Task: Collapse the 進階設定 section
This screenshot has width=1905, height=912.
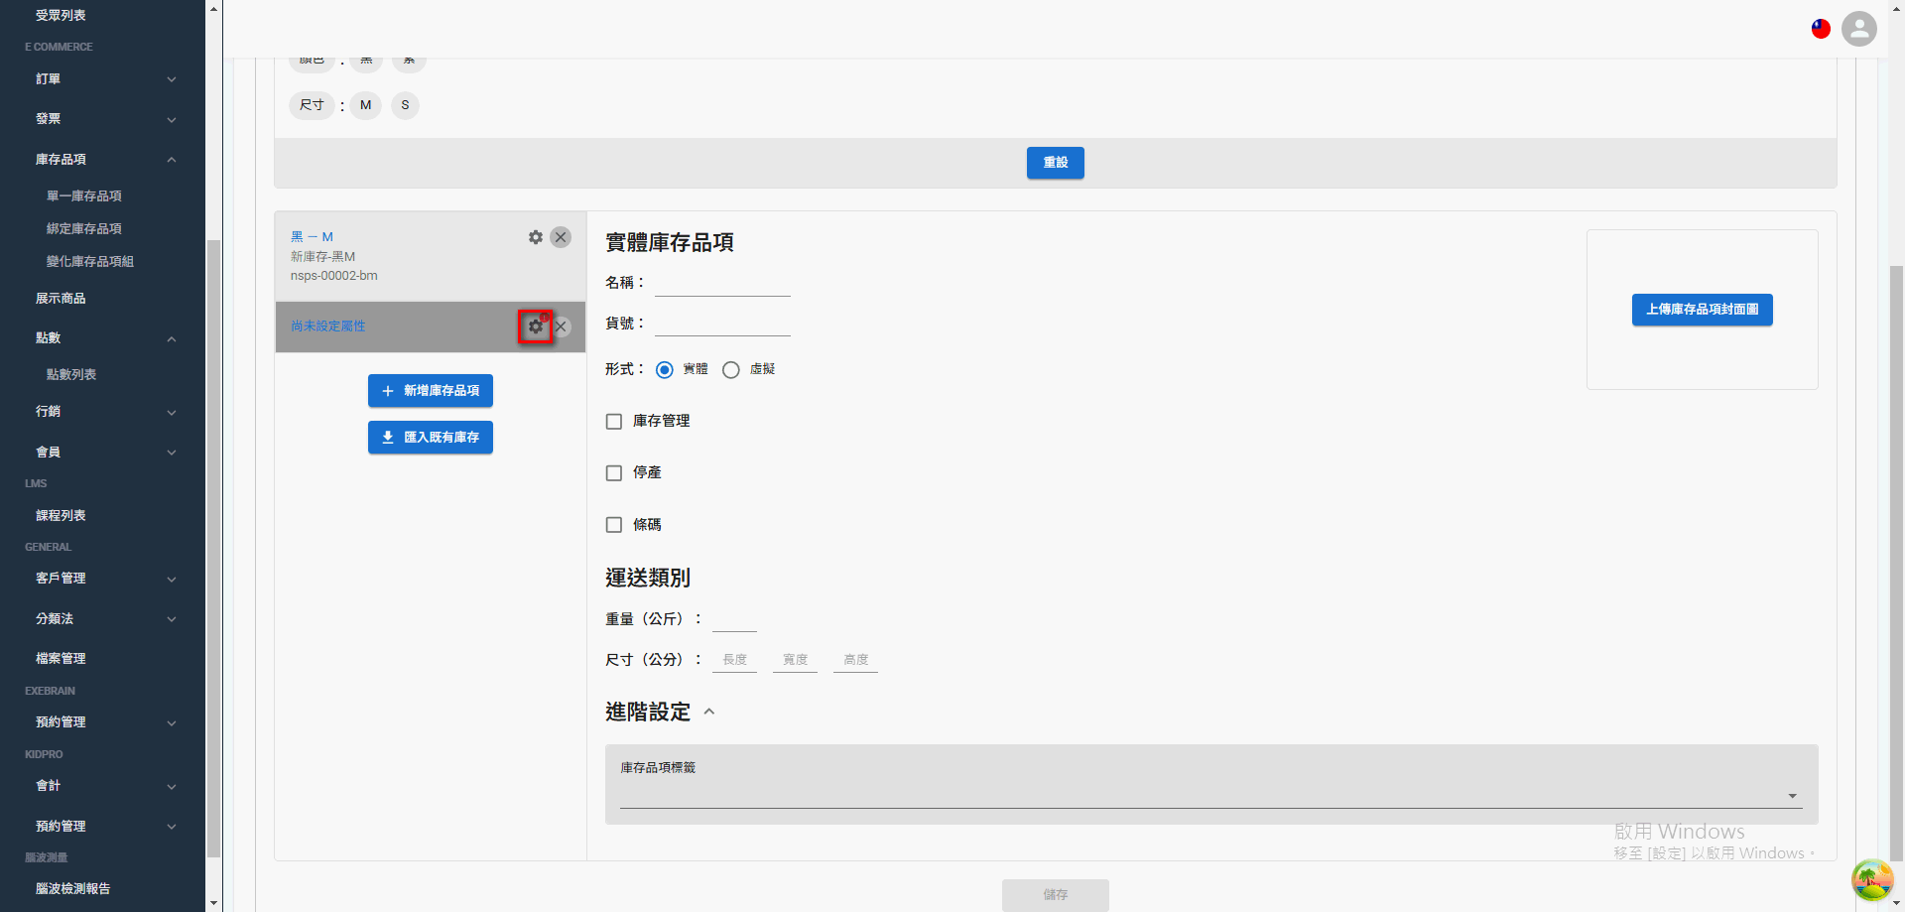Action: pyautogui.click(x=709, y=712)
